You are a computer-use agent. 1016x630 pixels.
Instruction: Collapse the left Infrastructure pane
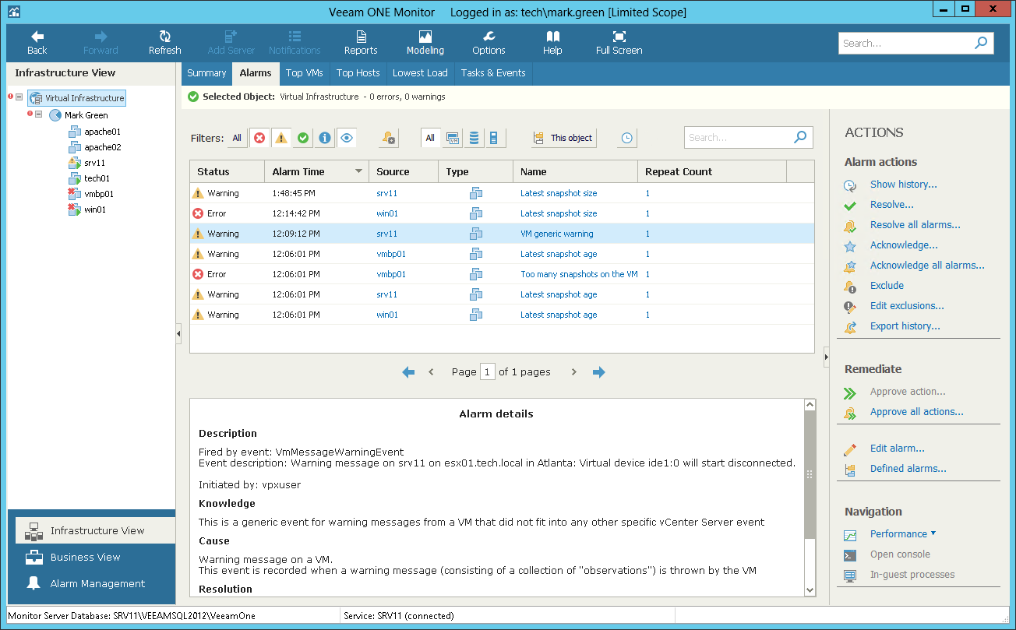click(178, 333)
